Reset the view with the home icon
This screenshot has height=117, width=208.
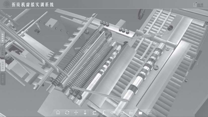(58, 112)
